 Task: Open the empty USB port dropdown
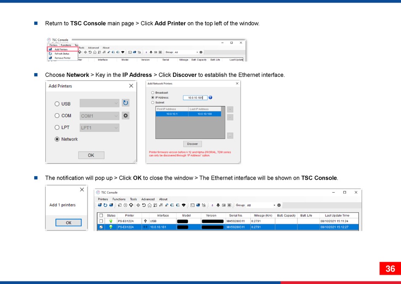point(100,103)
